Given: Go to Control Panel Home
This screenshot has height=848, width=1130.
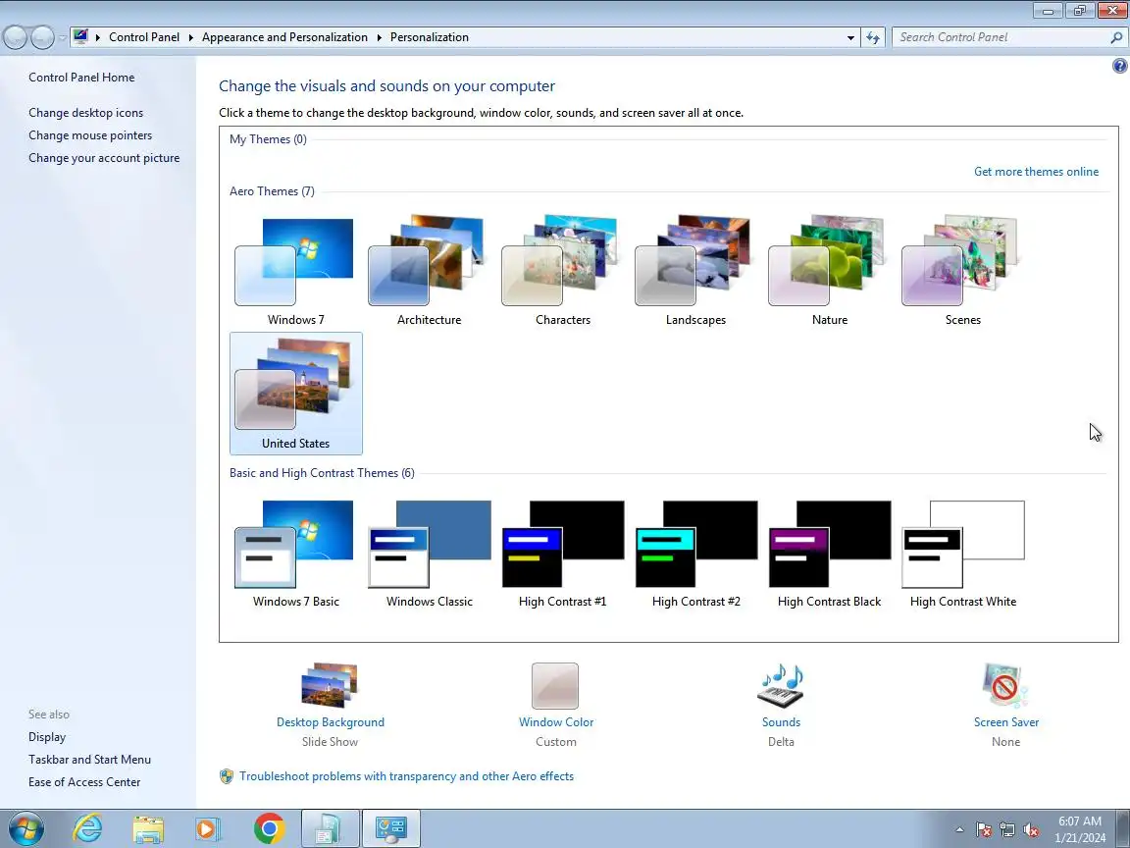Looking at the screenshot, I should (81, 78).
